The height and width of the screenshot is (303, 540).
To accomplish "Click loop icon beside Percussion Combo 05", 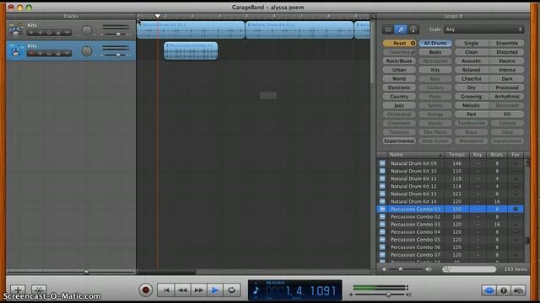I will pyautogui.click(x=382, y=239).
